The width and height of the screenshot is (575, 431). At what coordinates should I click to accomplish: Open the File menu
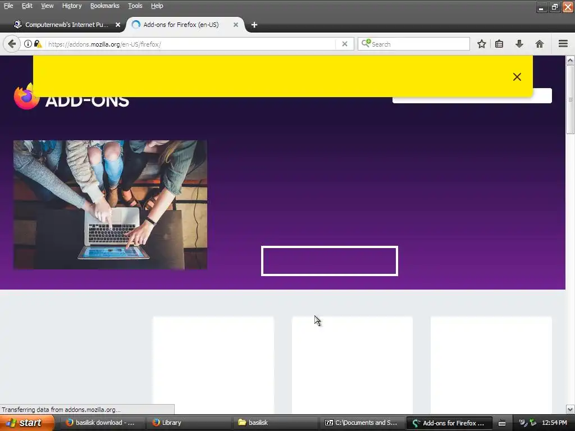[8, 6]
